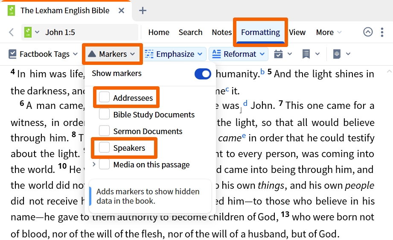The image size is (393, 240).
Task: Tick the Sermon Documents checkbox
Action: tap(104, 131)
